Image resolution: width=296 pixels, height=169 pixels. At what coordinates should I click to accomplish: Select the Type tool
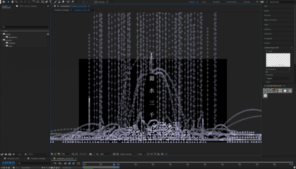point(51,2)
